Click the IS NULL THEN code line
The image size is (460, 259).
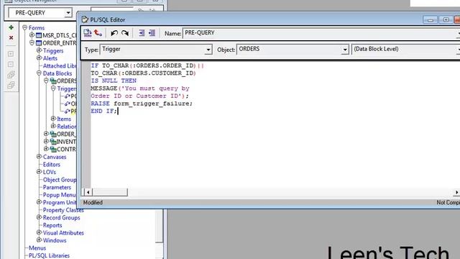click(x=114, y=81)
